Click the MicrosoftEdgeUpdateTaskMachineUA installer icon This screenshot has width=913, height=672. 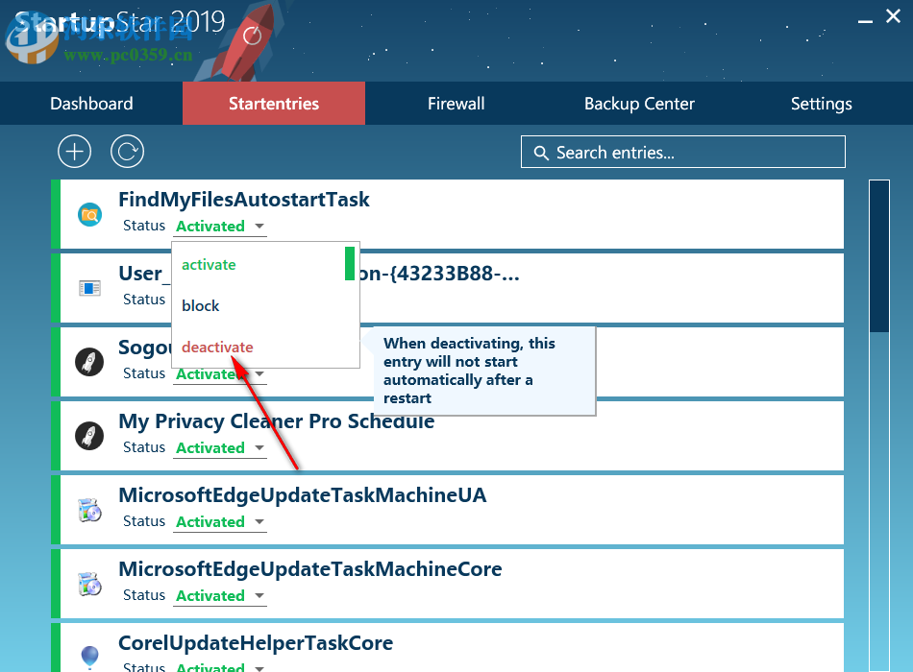pyautogui.click(x=89, y=510)
